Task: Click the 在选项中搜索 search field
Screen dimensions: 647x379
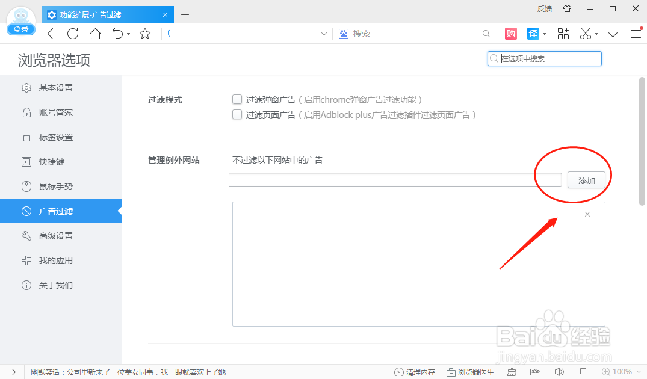Action: pyautogui.click(x=545, y=58)
